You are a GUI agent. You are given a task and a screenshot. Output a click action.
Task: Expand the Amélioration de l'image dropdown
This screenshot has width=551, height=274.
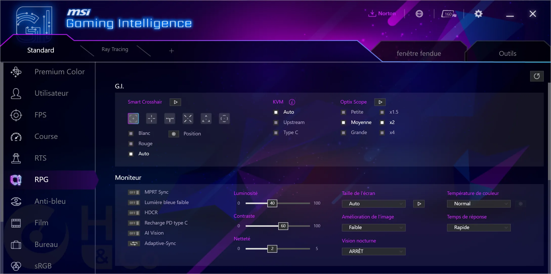374,227
